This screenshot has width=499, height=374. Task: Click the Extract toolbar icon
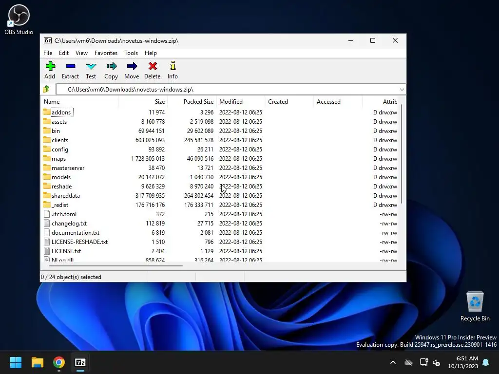pos(70,66)
